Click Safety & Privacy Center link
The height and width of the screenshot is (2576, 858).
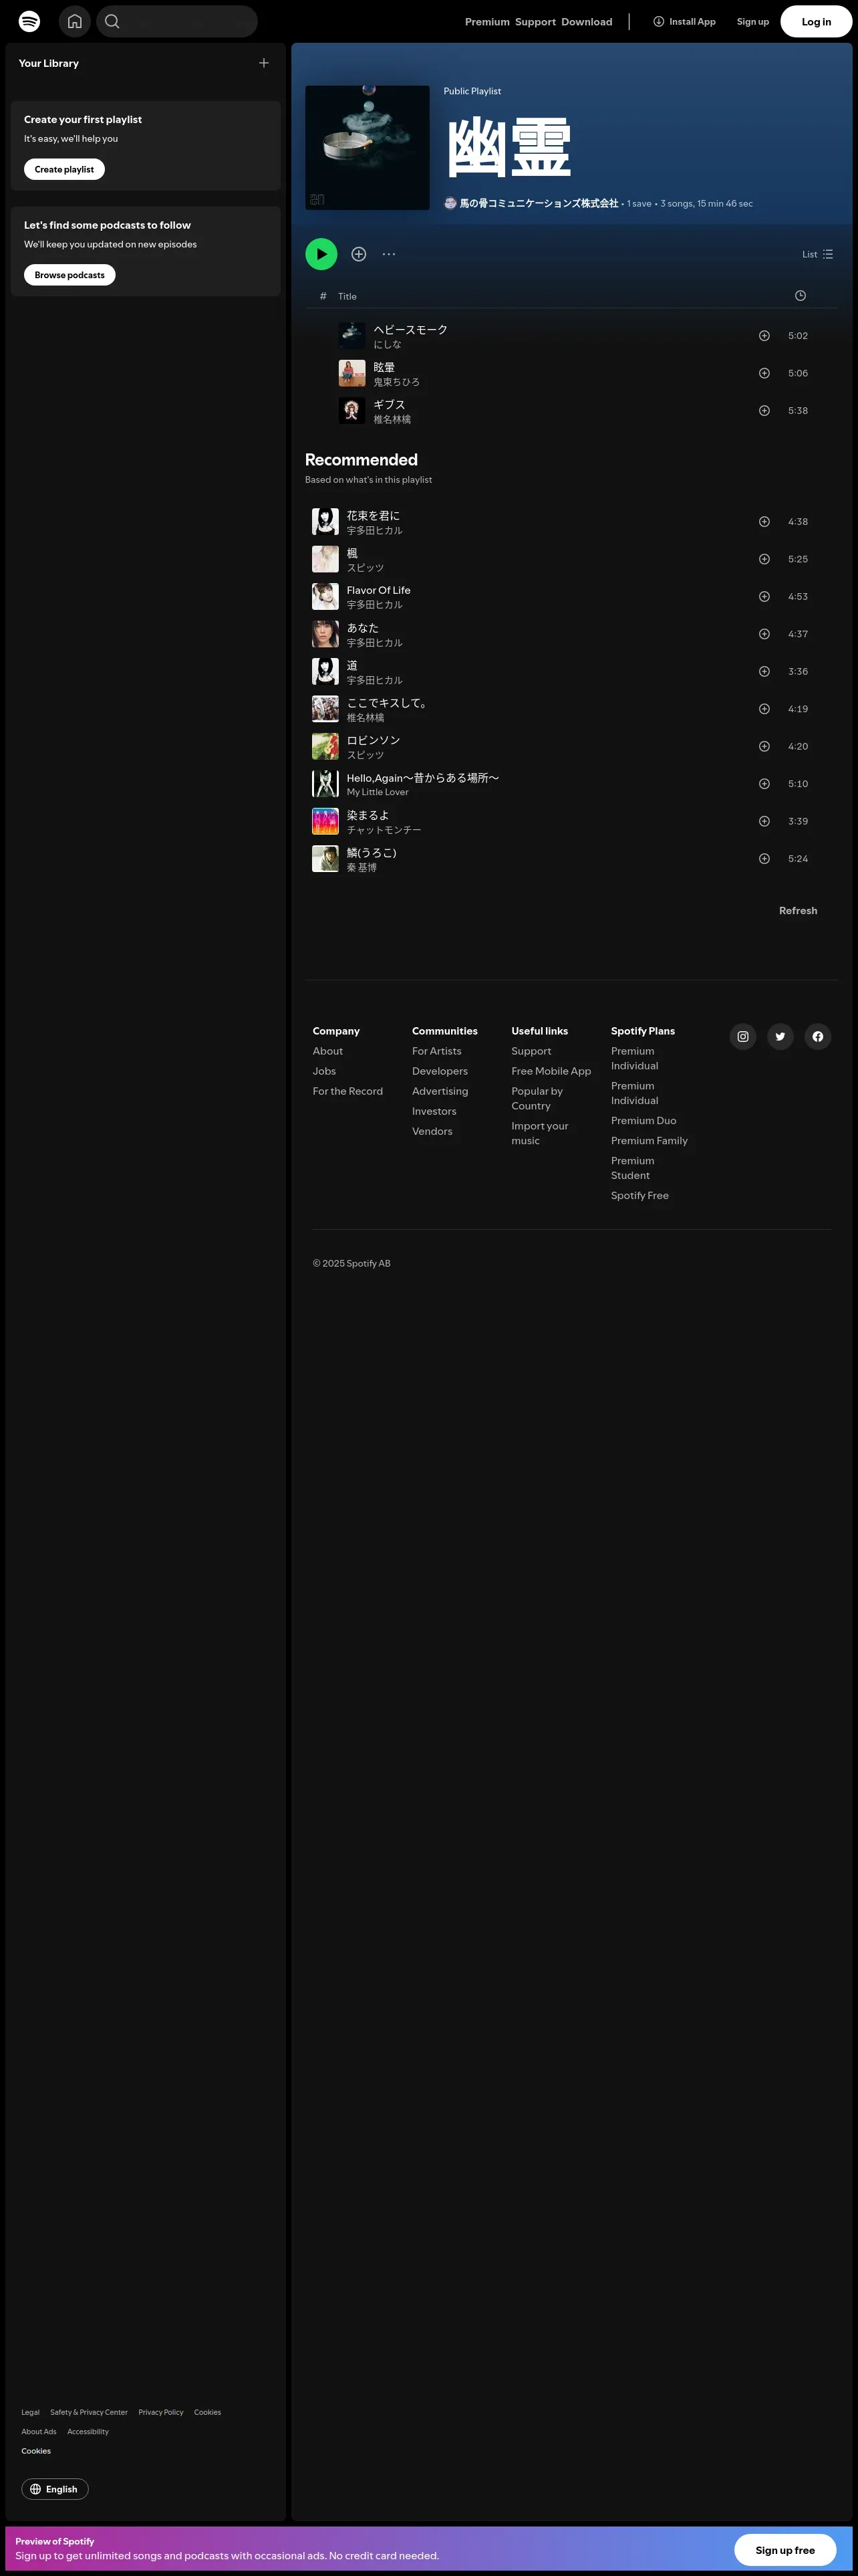pos(89,2412)
